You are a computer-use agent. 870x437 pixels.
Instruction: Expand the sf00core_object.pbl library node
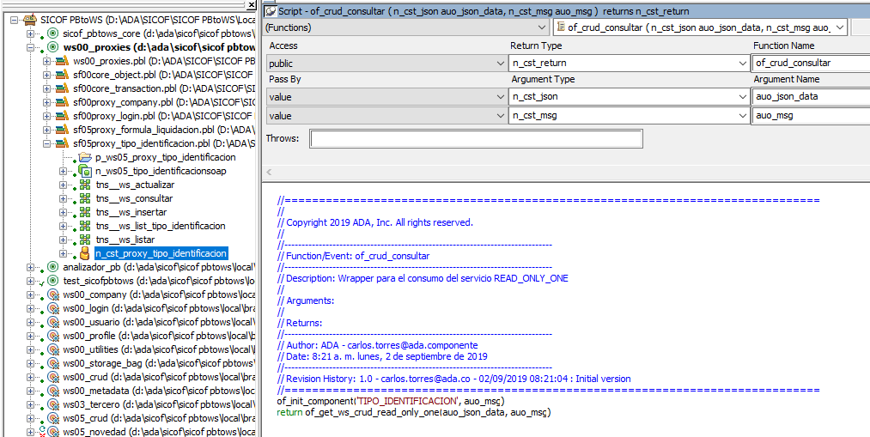[x=46, y=75]
